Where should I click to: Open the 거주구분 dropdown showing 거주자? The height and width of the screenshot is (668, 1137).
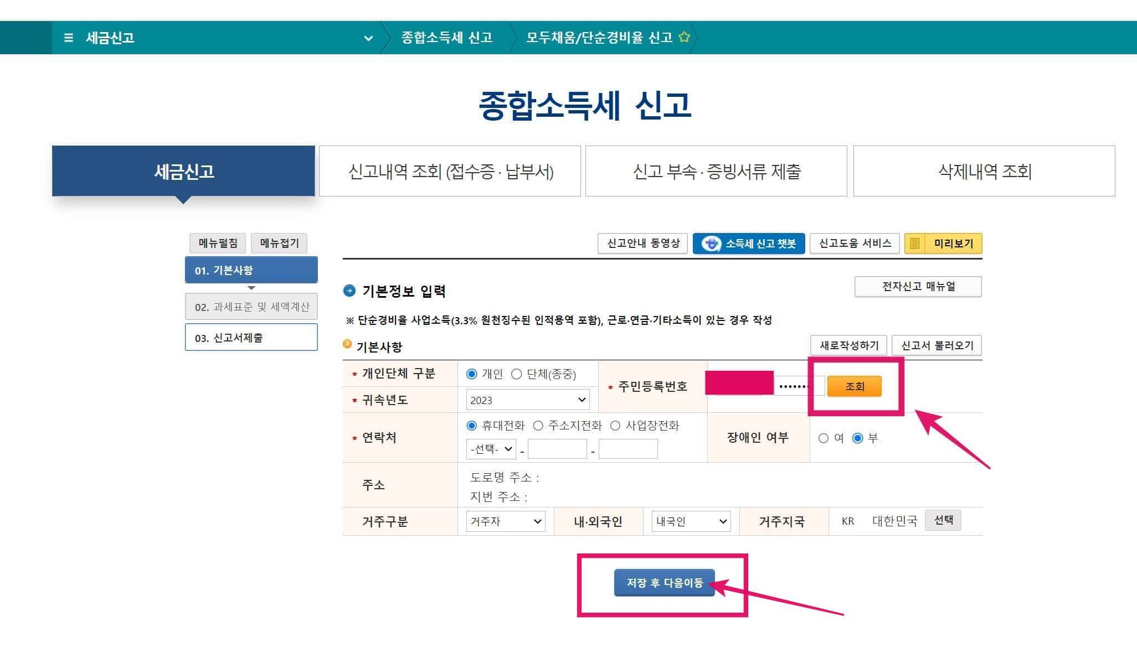(505, 521)
